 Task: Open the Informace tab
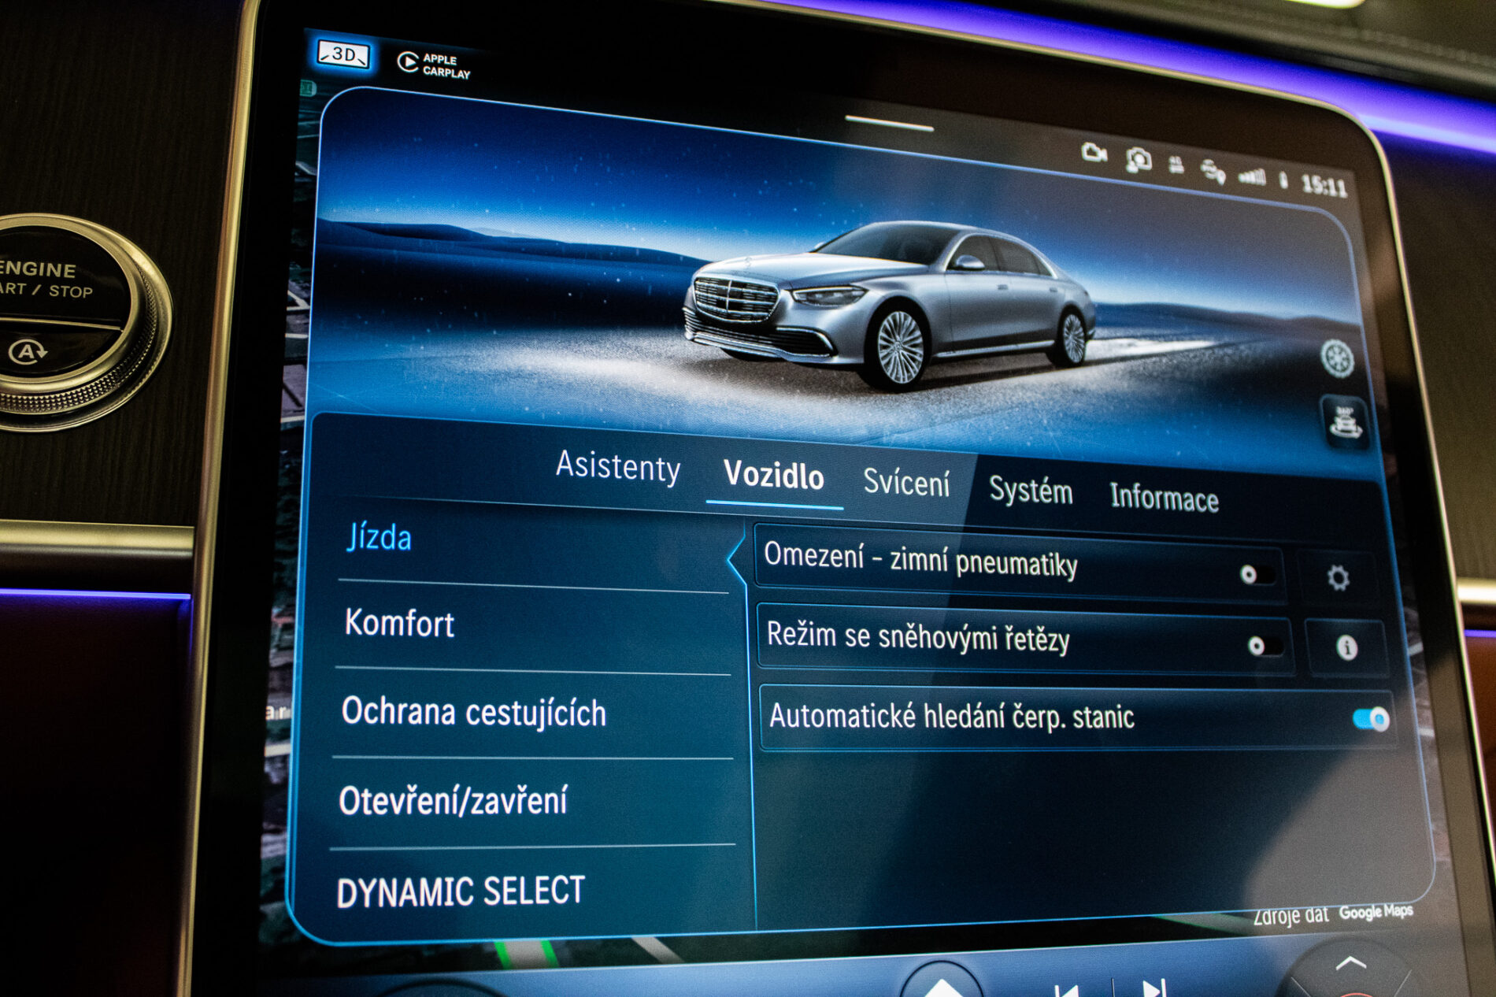[x=1164, y=498]
